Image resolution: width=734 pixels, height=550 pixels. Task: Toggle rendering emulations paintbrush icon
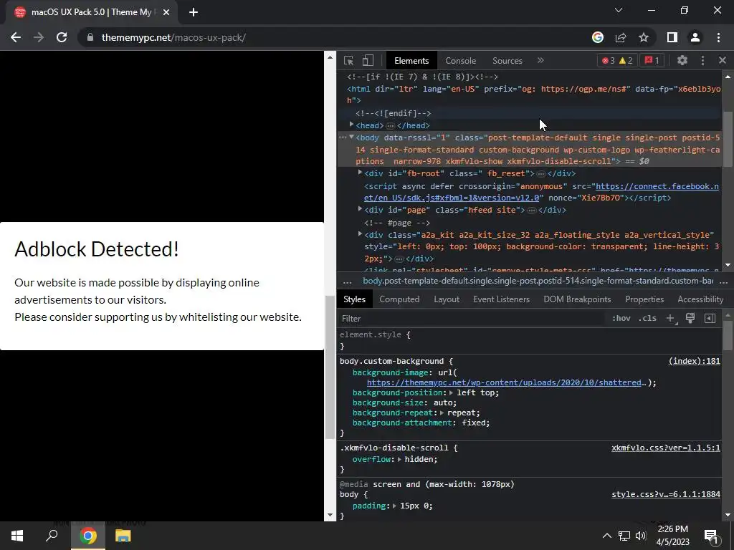click(x=690, y=319)
